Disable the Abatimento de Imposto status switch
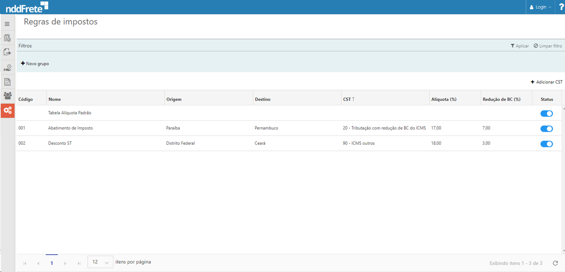This screenshot has width=565, height=272. [546, 129]
